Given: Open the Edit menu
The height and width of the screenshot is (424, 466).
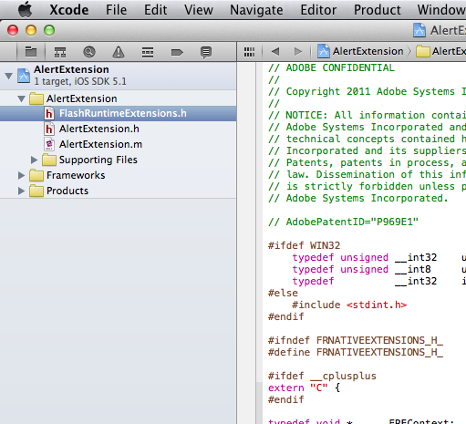Looking at the screenshot, I should coord(155,10).
